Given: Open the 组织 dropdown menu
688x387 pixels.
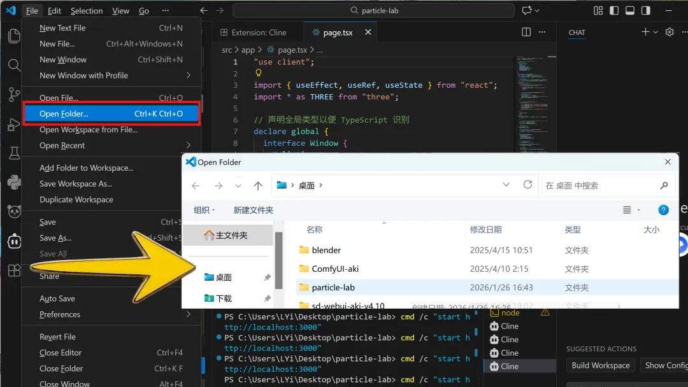Looking at the screenshot, I should point(204,211).
